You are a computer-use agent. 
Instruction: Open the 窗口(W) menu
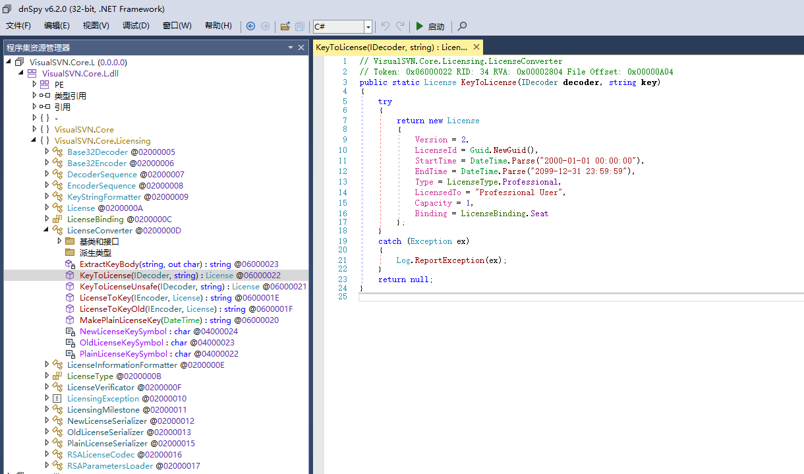pyautogui.click(x=177, y=26)
